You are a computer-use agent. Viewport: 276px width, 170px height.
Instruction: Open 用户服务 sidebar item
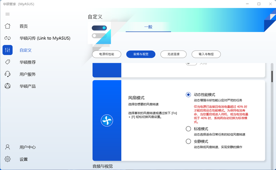[x=28, y=74]
